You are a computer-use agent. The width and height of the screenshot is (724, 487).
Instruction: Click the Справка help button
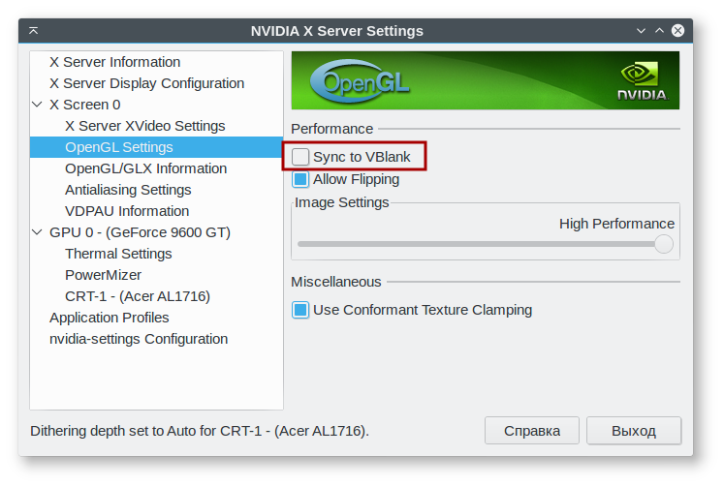click(532, 431)
